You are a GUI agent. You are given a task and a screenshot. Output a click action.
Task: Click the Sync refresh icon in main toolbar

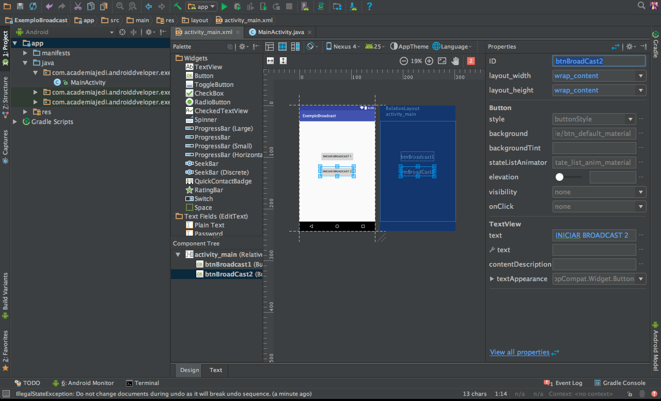point(33,7)
